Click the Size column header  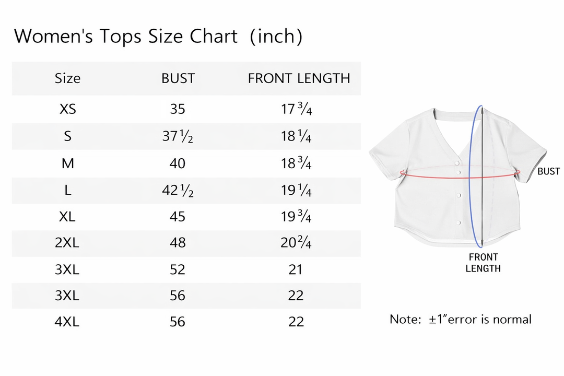tap(67, 78)
